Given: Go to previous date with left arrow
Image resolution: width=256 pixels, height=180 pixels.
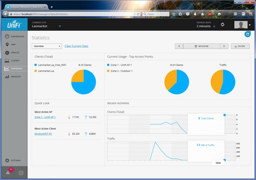Looking at the screenshot, I should point(179,46).
